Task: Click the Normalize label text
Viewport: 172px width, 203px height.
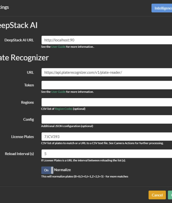Action: 62,170
